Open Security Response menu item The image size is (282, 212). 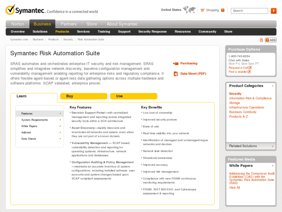[x=152, y=32]
